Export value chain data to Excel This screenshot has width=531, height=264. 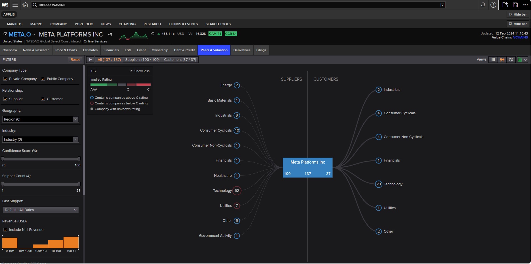pyautogui.click(x=520, y=59)
